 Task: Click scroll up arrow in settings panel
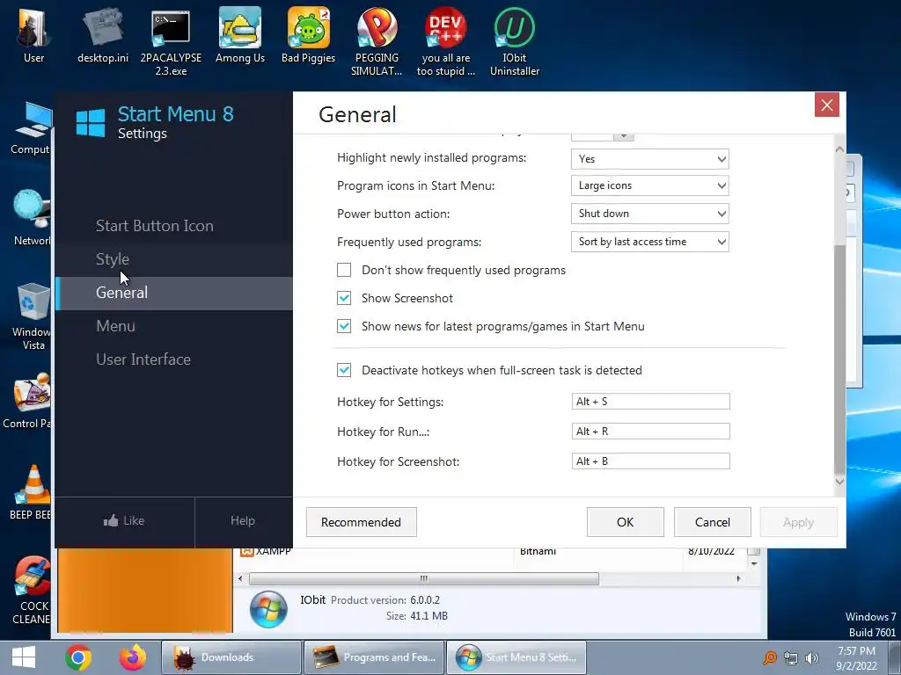coord(839,149)
